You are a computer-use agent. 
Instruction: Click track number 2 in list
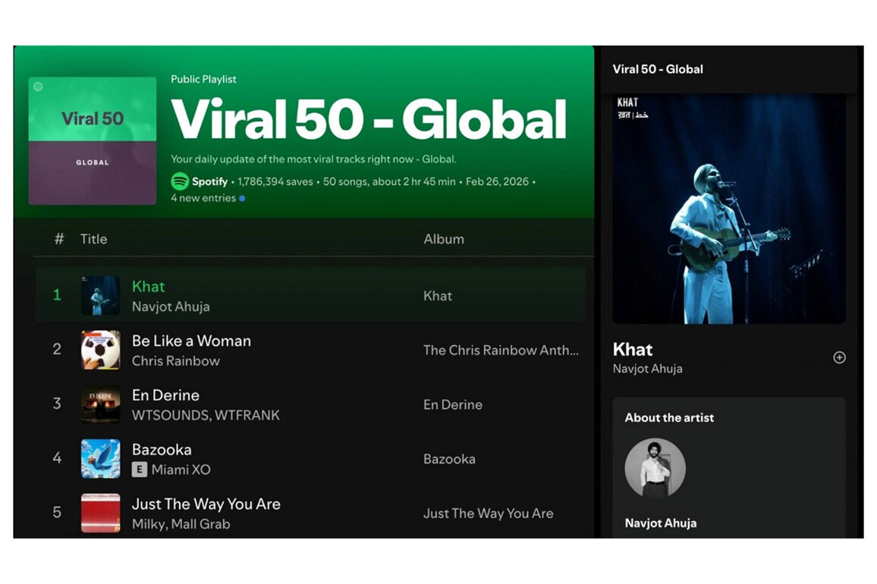pyautogui.click(x=57, y=349)
